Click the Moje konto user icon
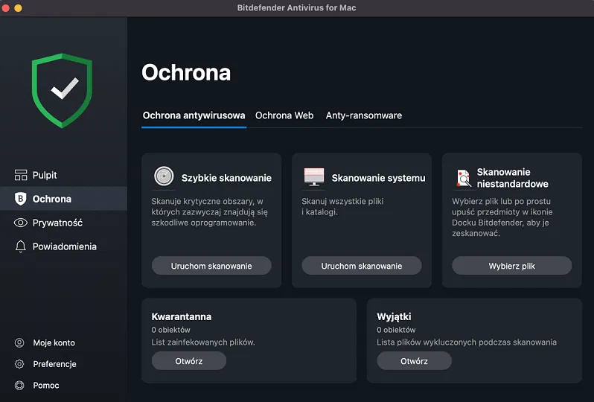The width and height of the screenshot is (594, 402). click(x=19, y=343)
